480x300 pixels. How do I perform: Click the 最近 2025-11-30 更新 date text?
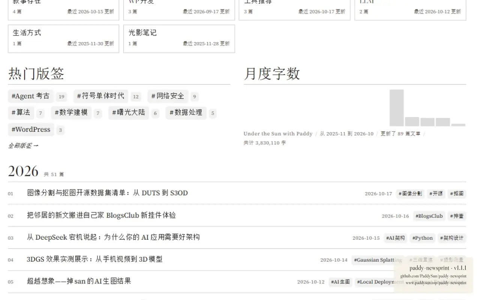click(91, 43)
